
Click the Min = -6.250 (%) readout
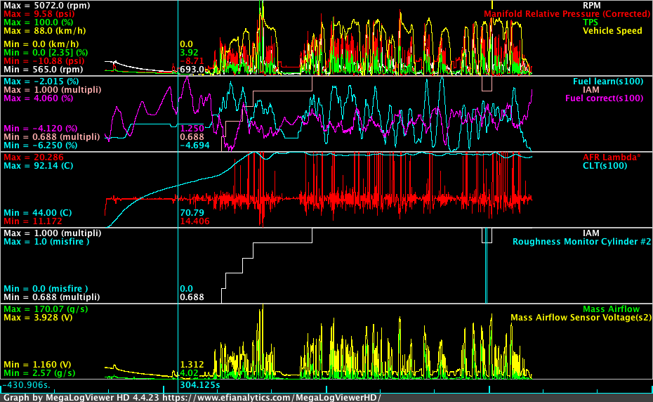pyautogui.click(x=41, y=145)
